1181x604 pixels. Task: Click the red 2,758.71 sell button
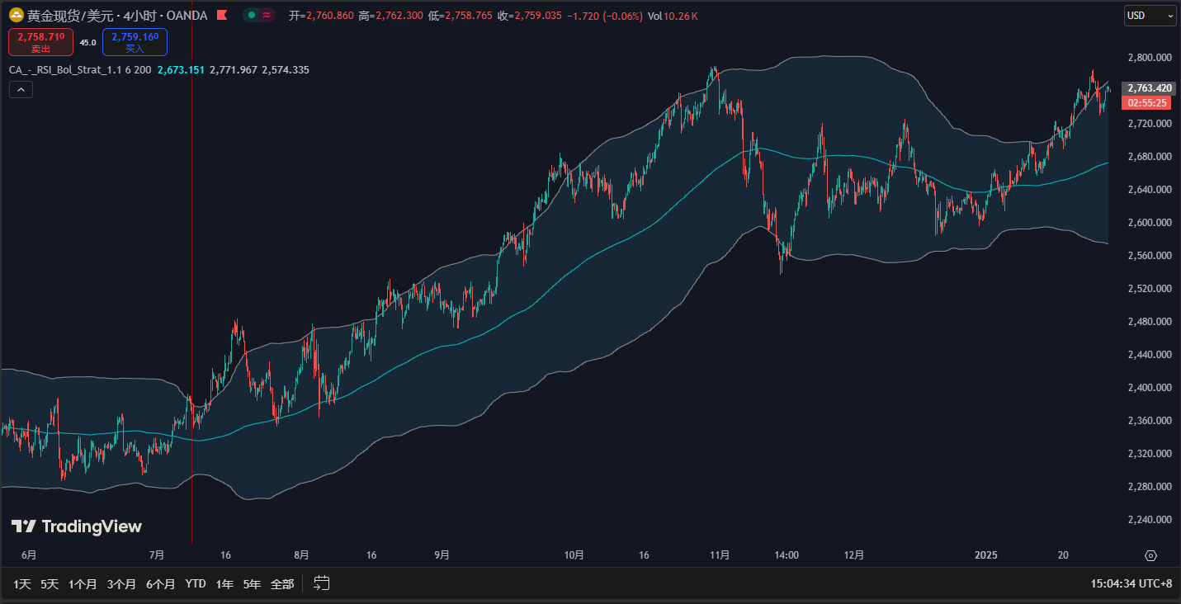(x=40, y=42)
